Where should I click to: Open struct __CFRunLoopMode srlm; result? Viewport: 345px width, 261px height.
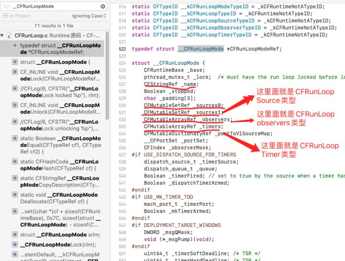[x=52, y=235]
